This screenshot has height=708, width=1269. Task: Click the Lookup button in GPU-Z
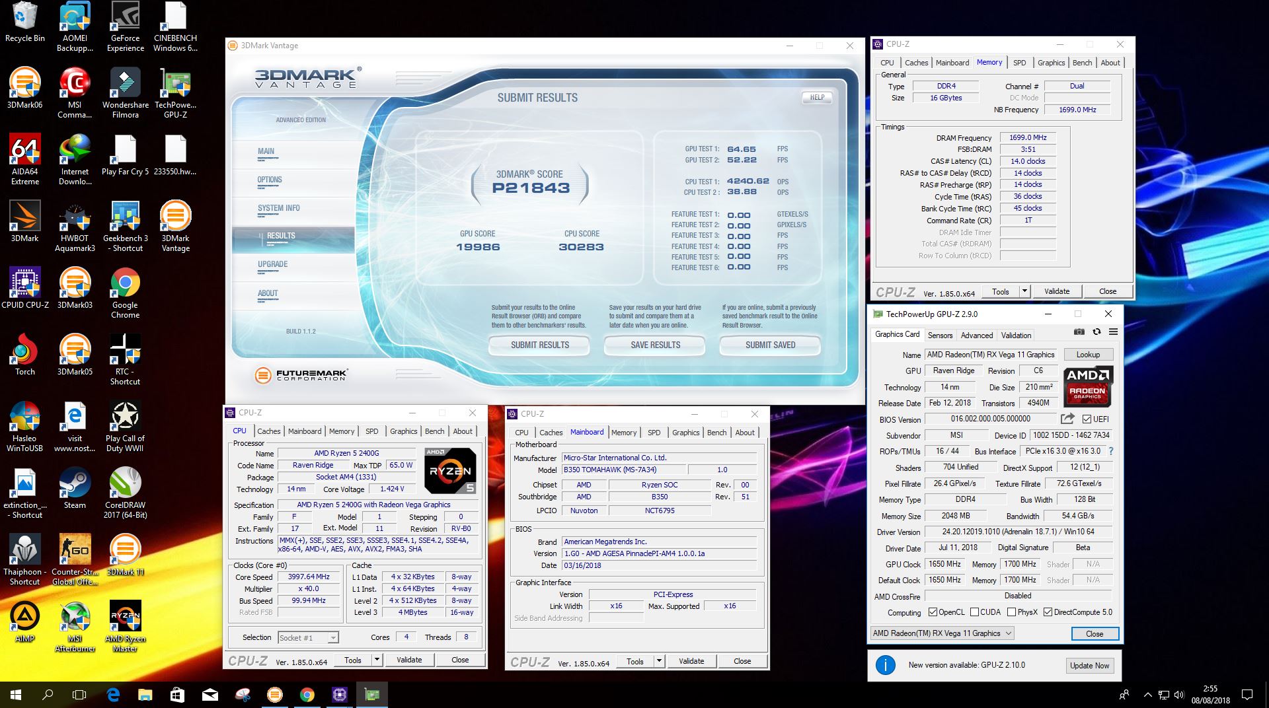tap(1088, 355)
